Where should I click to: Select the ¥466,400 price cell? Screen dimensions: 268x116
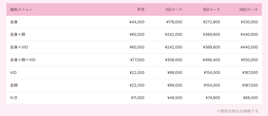tap(211, 60)
